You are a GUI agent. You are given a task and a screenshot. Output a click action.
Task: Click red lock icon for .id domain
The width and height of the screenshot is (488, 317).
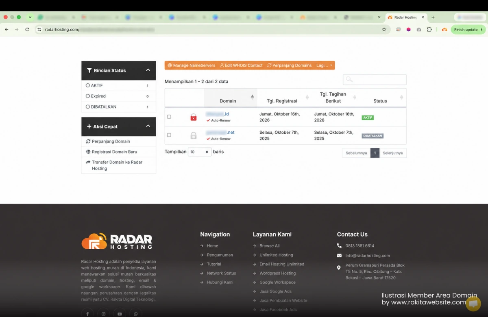click(194, 117)
